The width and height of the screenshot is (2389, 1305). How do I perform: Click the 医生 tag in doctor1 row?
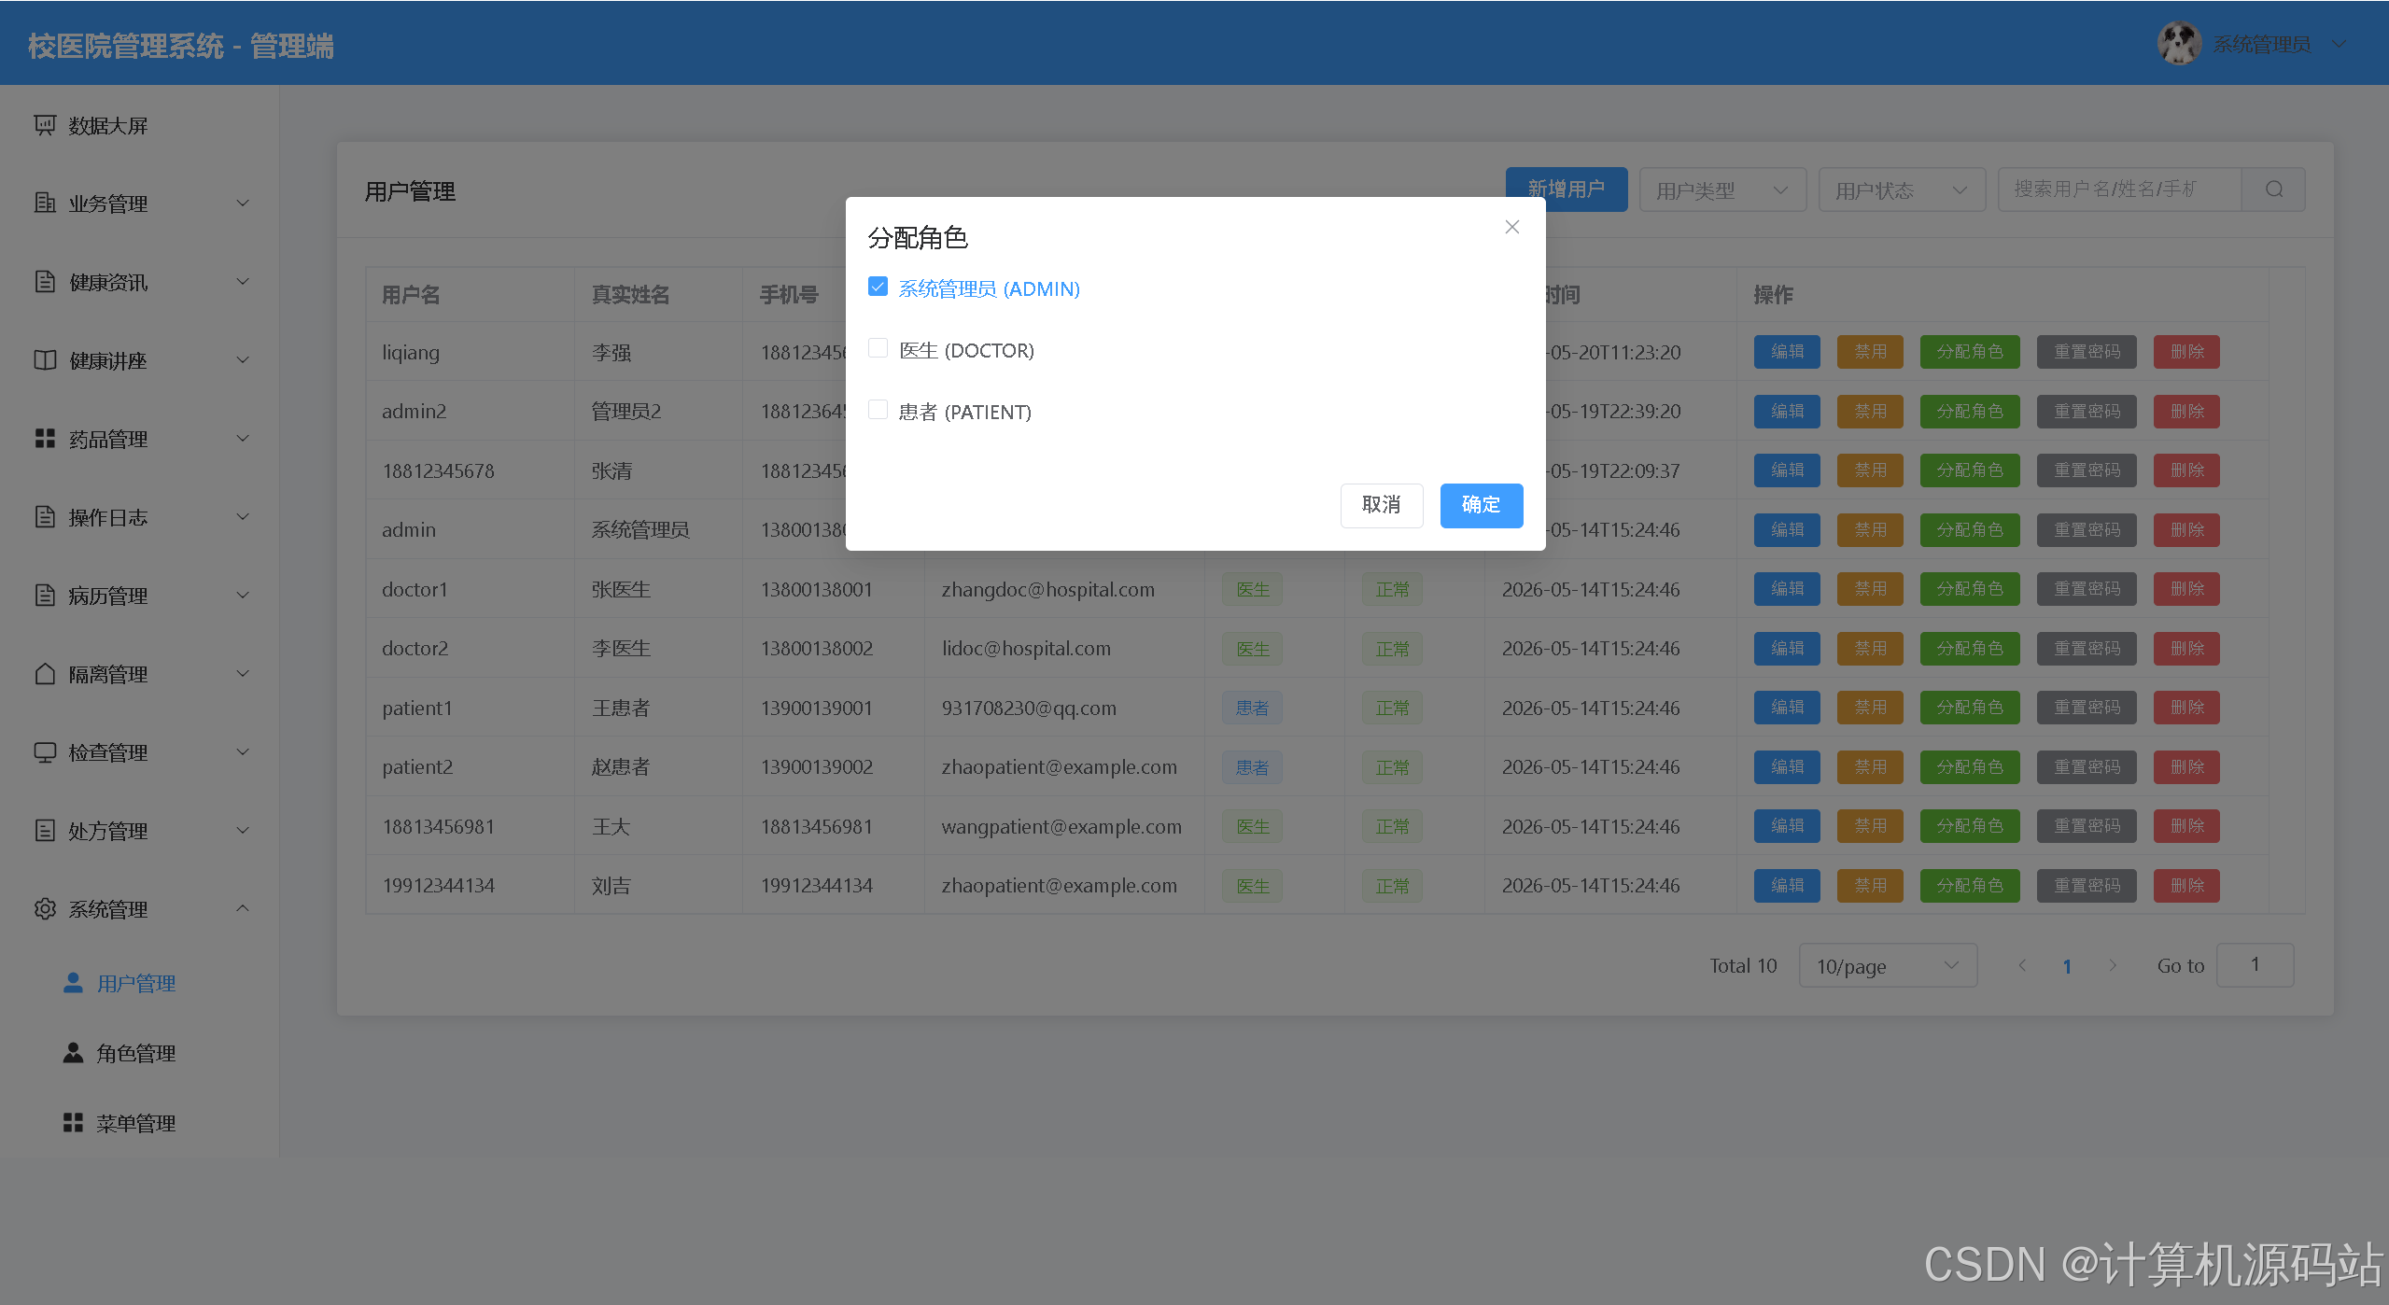[x=1253, y=589]
